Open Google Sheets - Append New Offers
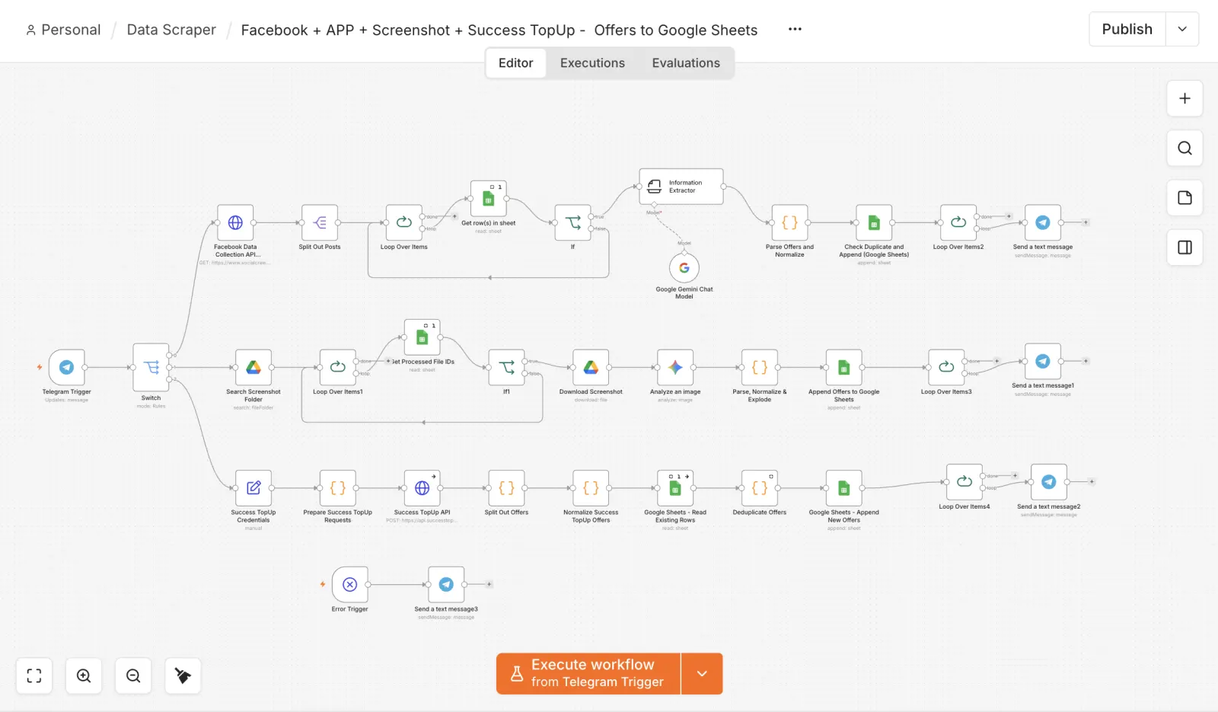 [x=844, y=488]
